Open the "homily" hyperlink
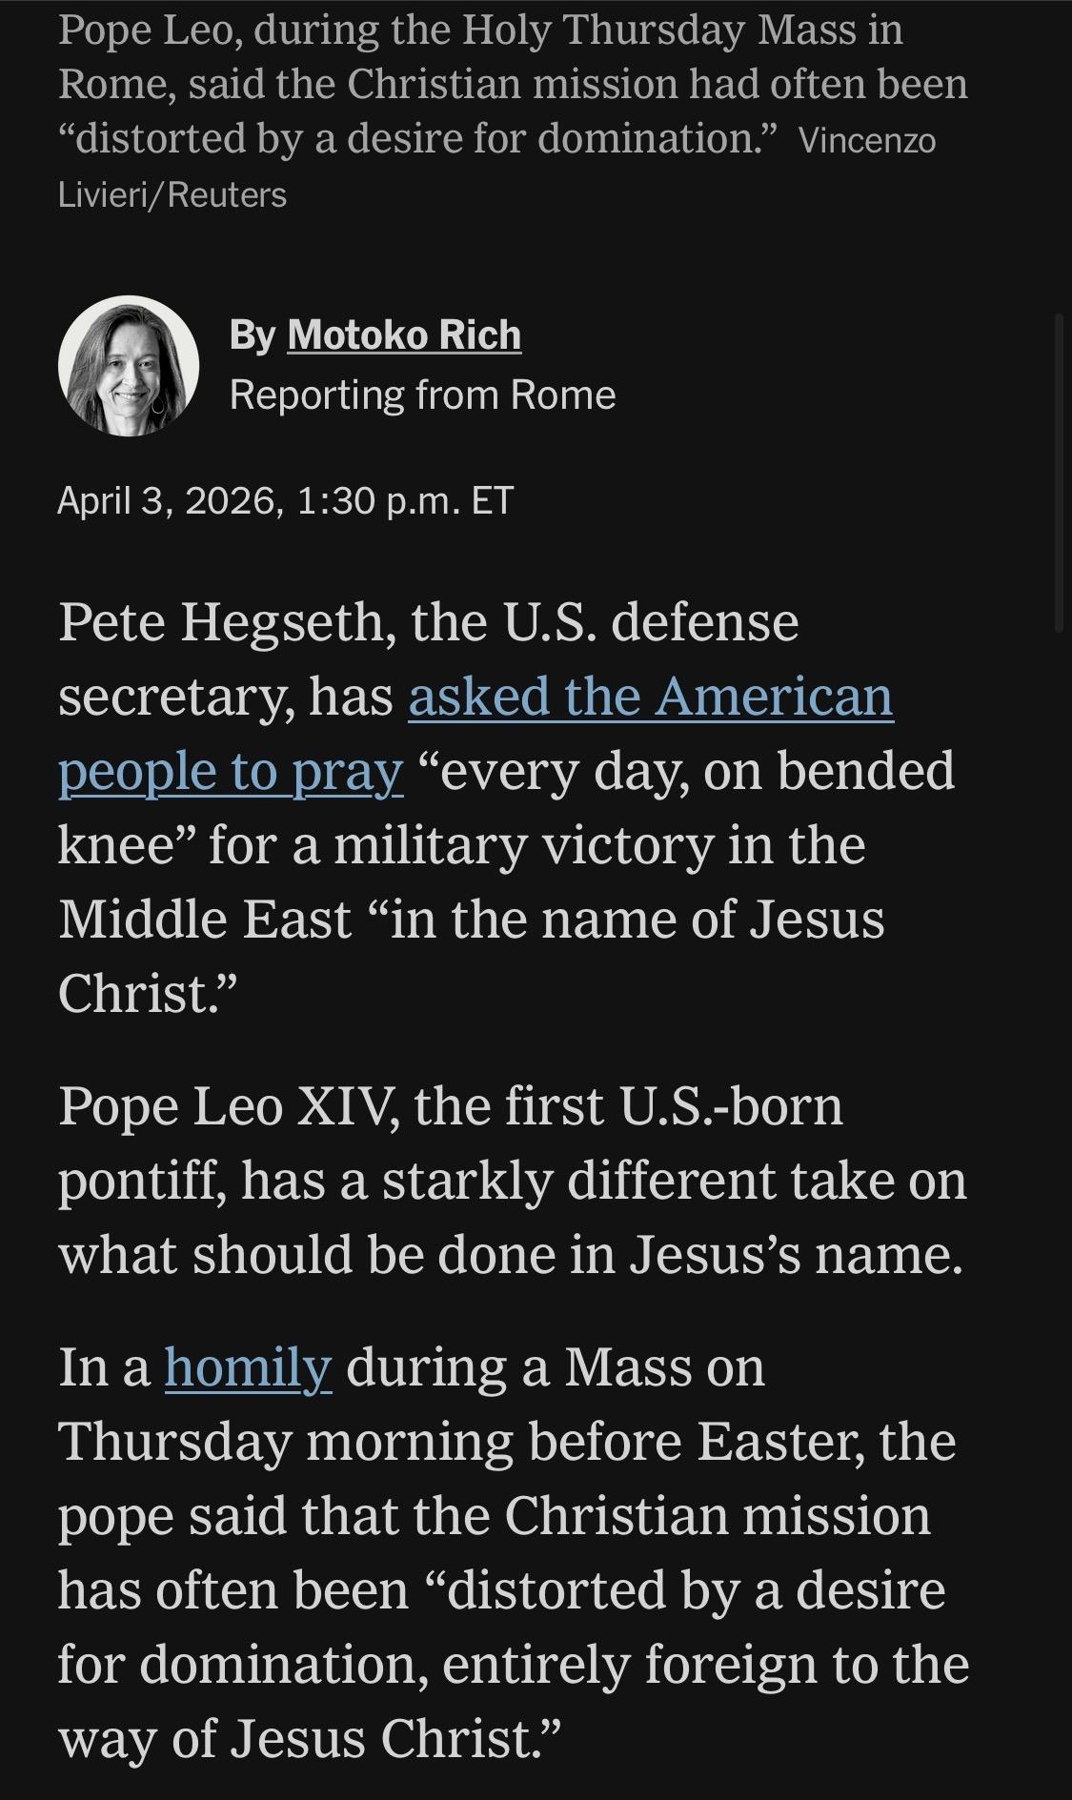 click(x=248, y=1367)
